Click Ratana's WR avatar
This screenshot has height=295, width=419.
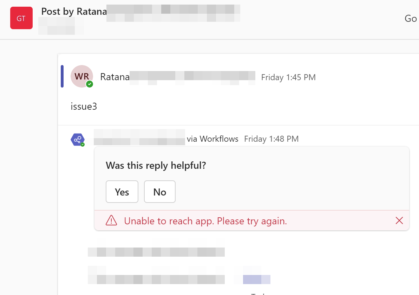click(x=82, y=76)
